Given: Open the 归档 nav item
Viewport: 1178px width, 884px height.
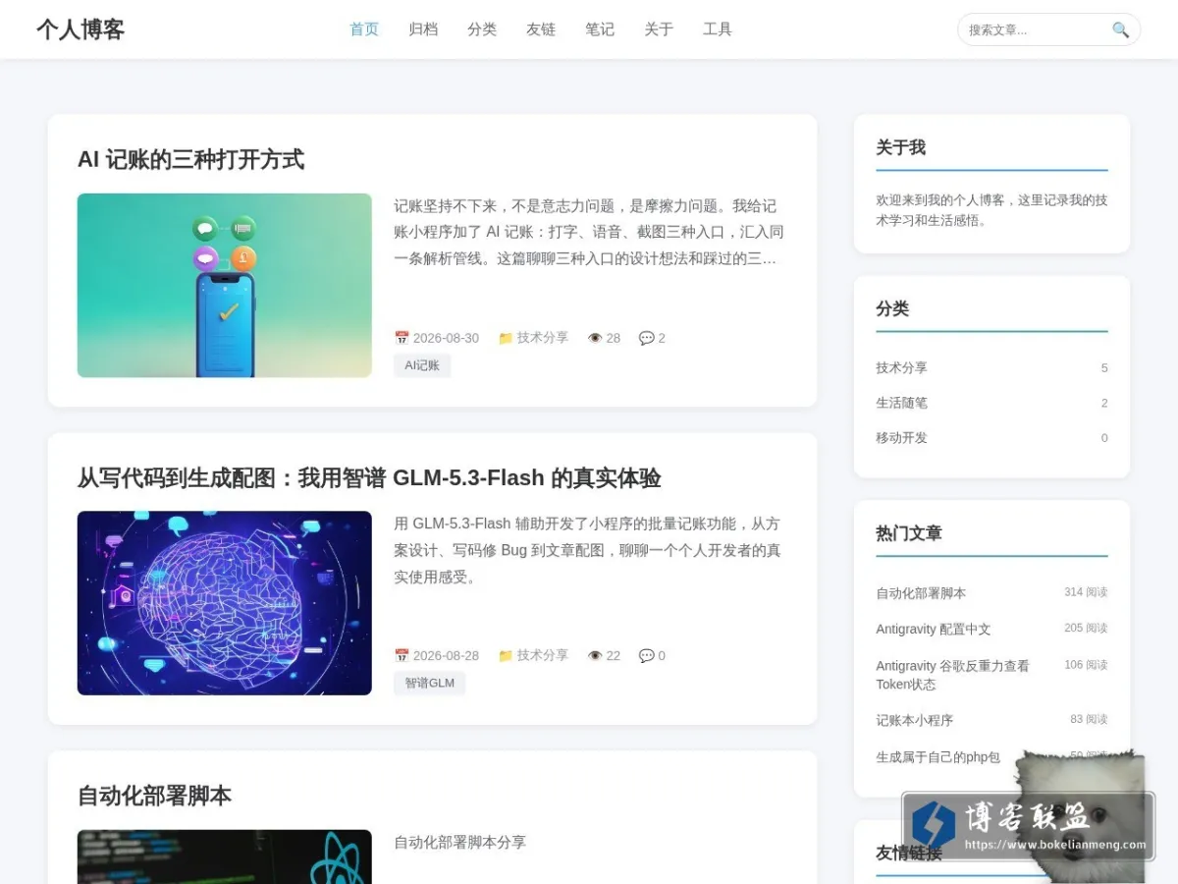Looking at the screenshot, I should coord(423,29).
